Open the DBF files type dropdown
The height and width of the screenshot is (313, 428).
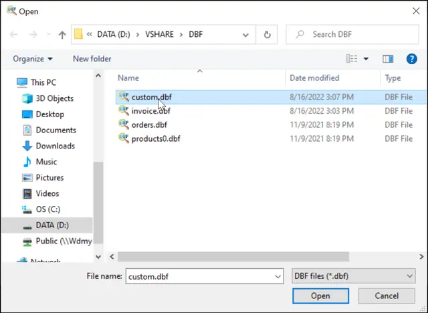pos(354,276)
